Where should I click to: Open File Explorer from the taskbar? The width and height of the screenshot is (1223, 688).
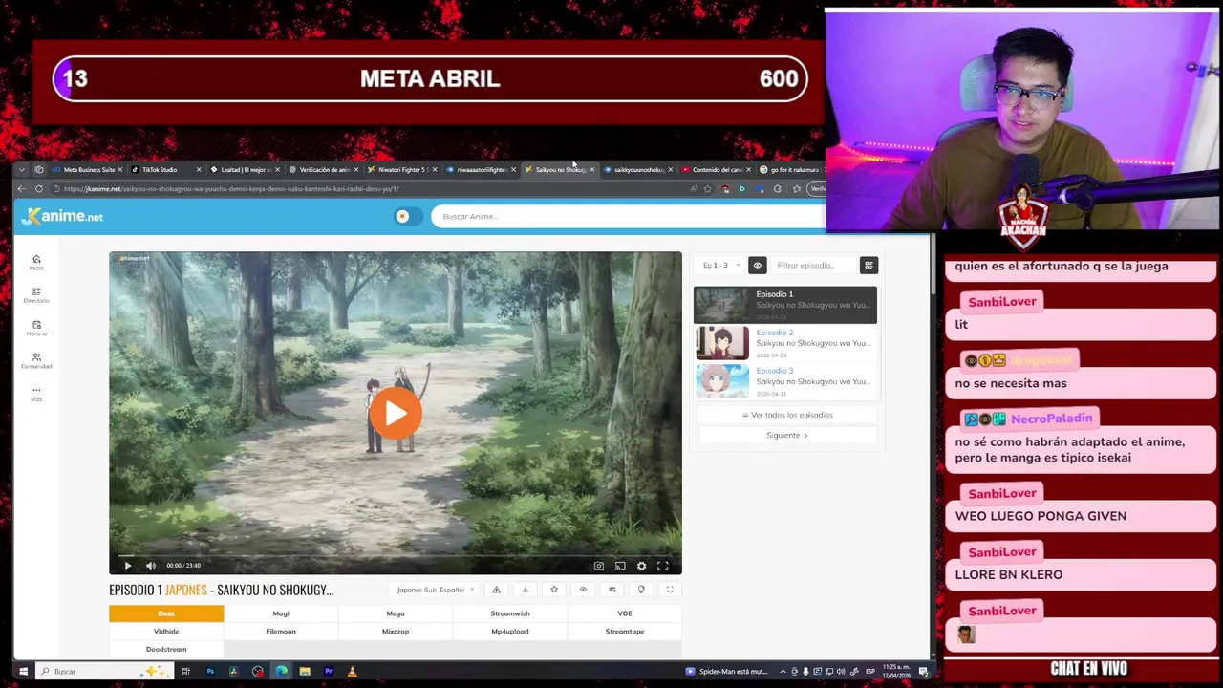point(304,672)
